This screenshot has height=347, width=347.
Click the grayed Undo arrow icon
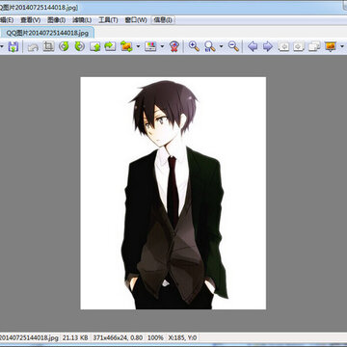tap(33, 47)
